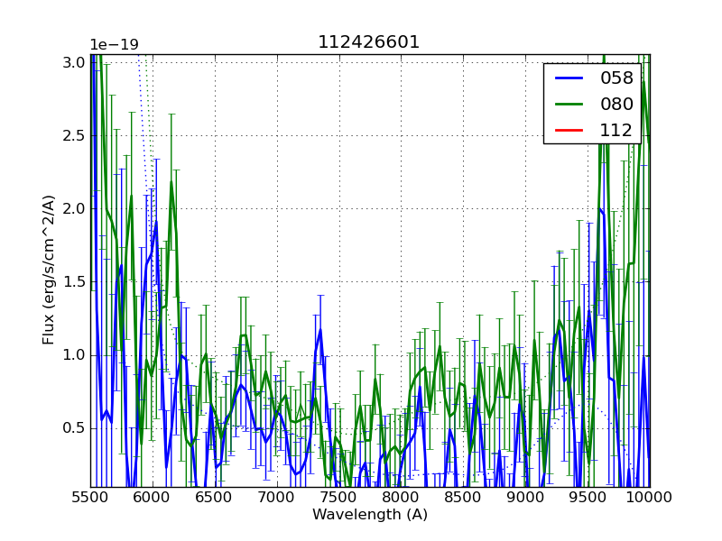This screenshot has width=722, height=541.
Task: Click the 5500 x-axis tick label
Action: point(90,497)
